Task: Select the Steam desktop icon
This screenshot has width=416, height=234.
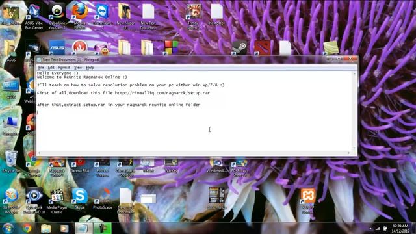Action: [239, 47]
